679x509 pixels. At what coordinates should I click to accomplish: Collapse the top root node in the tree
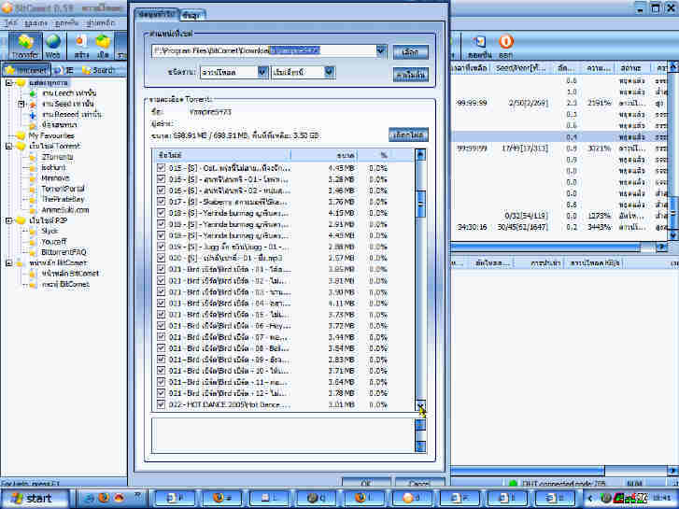[x=8, y=83]
